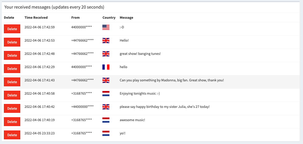Image resolution: width=303 pixels, height=144 pixels.
Task: Delete the 'Hello!' message from 17:42:53
Action: (x=12, y=42)
